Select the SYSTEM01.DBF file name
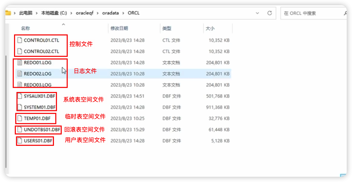The height and width of the screenshot is (182, 352). [40, 107]
